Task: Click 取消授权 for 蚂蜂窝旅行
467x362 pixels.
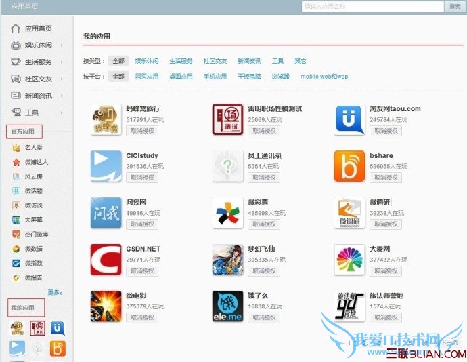Action: (x=142, y=131)
